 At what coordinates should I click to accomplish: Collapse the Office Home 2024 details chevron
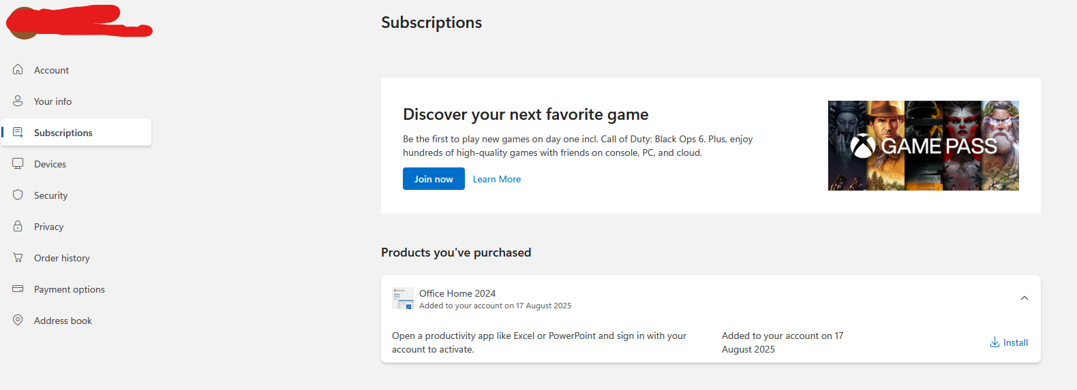[x=1024, y=298]
